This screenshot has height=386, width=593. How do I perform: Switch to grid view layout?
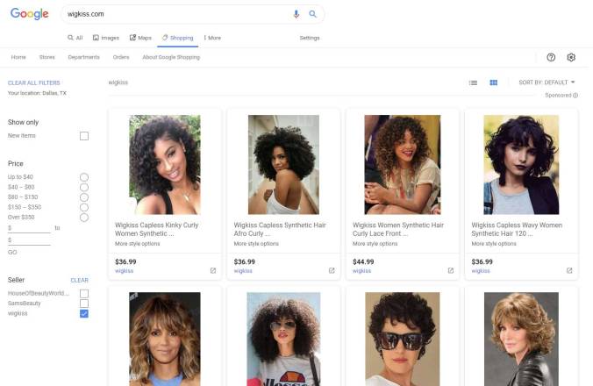[494, 82]
